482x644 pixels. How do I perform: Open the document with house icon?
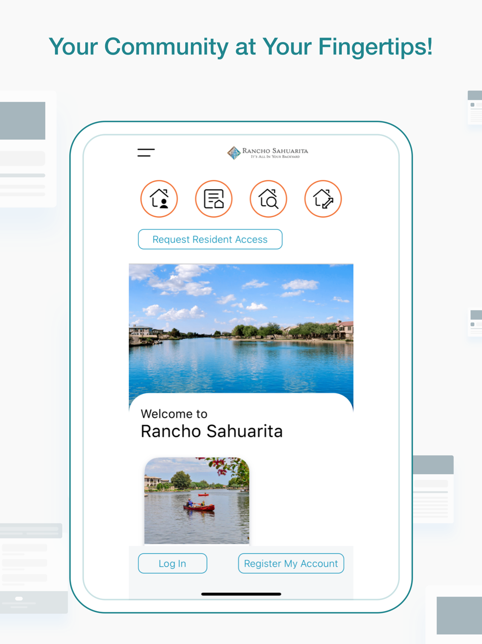[x=214, y=199]
